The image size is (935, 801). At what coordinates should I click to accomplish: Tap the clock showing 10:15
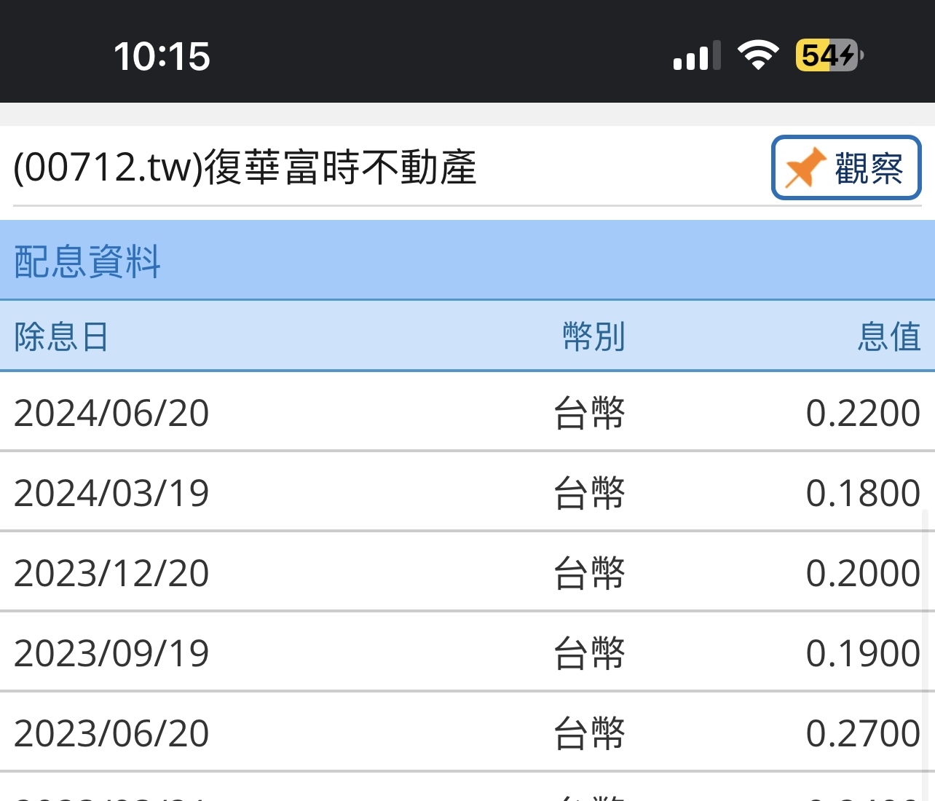pos(162,55)
